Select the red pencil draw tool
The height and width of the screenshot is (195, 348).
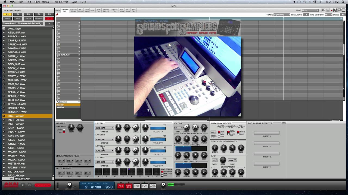[x=57, y=15]
